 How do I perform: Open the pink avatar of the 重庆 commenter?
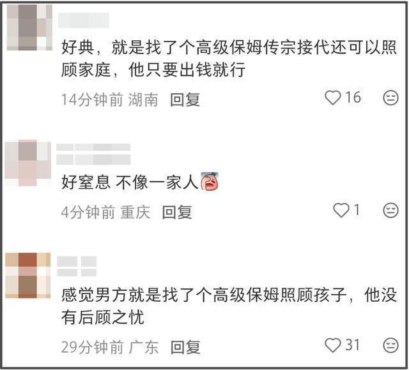[28, 163]
